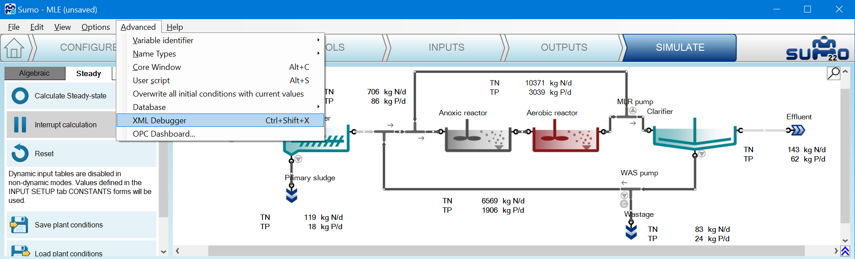Go to the OUTPUTS workflow step
Viewport: 855px width, 259px height.
pyautogui.click(x=564, y=48)
